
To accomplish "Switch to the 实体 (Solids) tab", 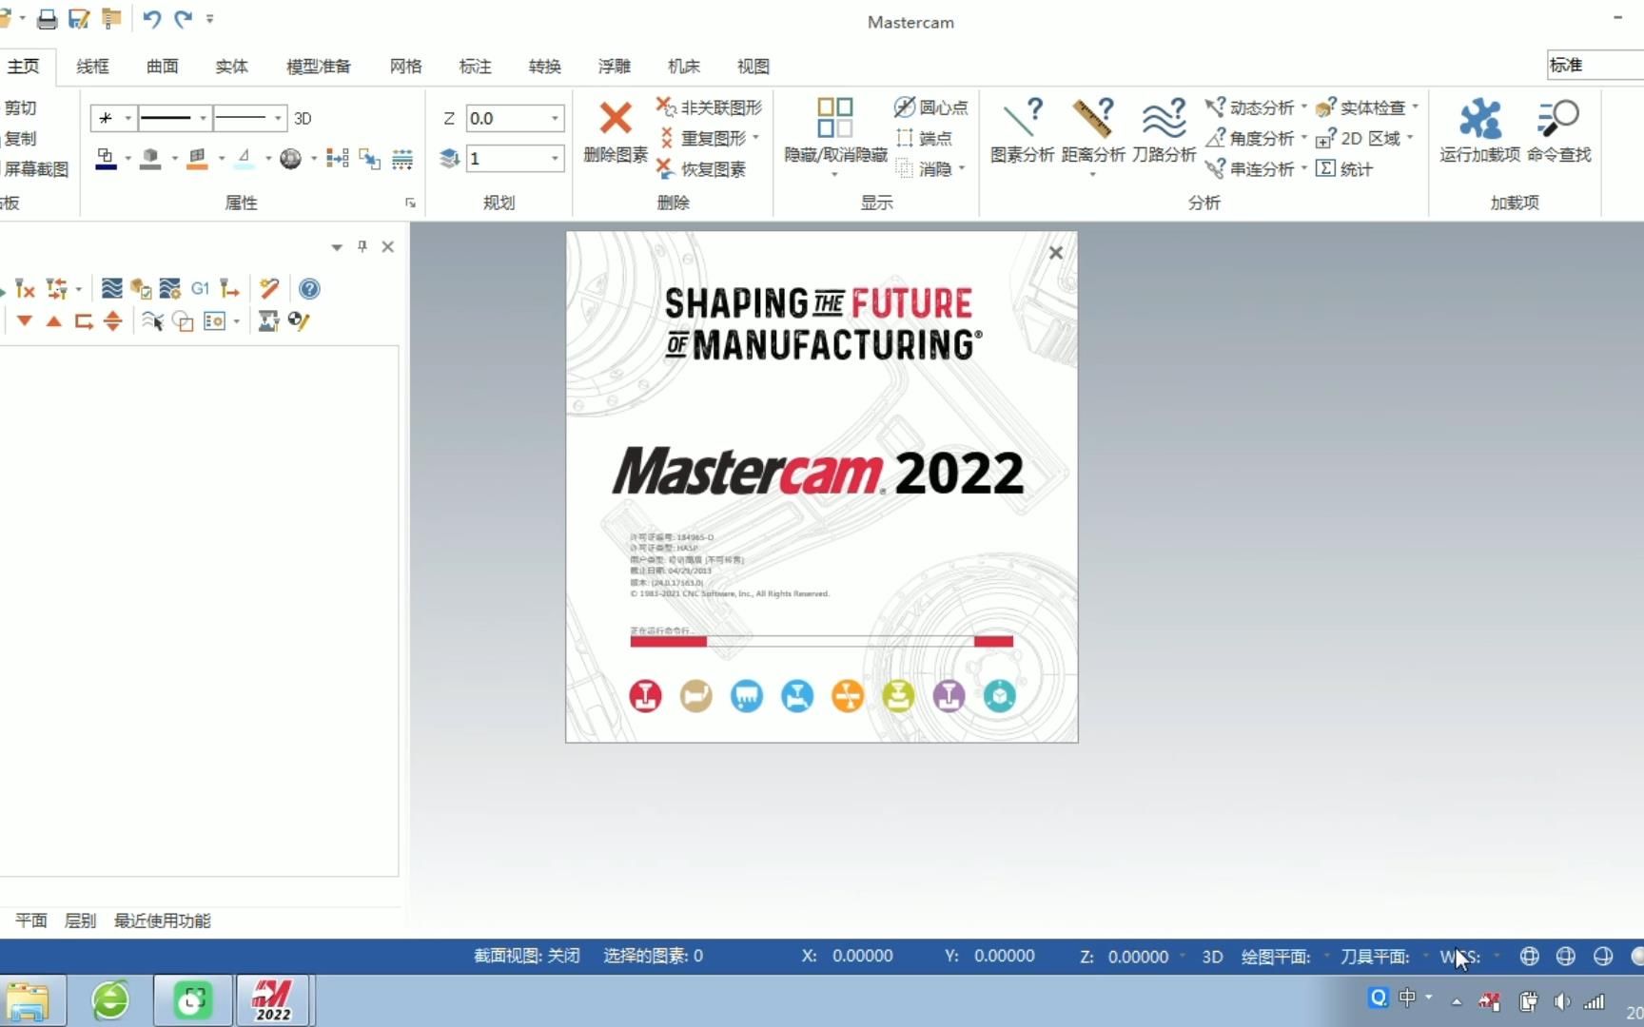I will [231, 67].
